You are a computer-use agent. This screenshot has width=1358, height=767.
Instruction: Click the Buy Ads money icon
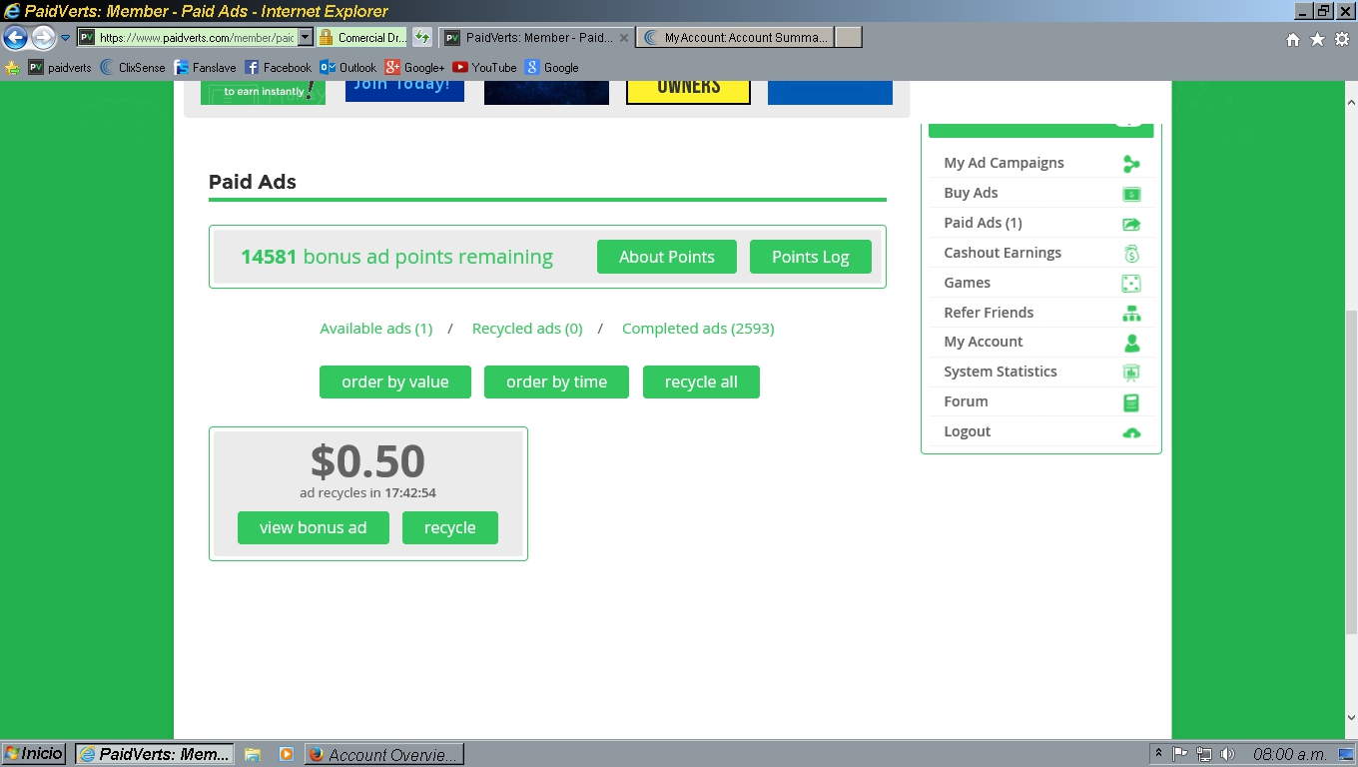pyautogui.click(x=1131, y=194)
